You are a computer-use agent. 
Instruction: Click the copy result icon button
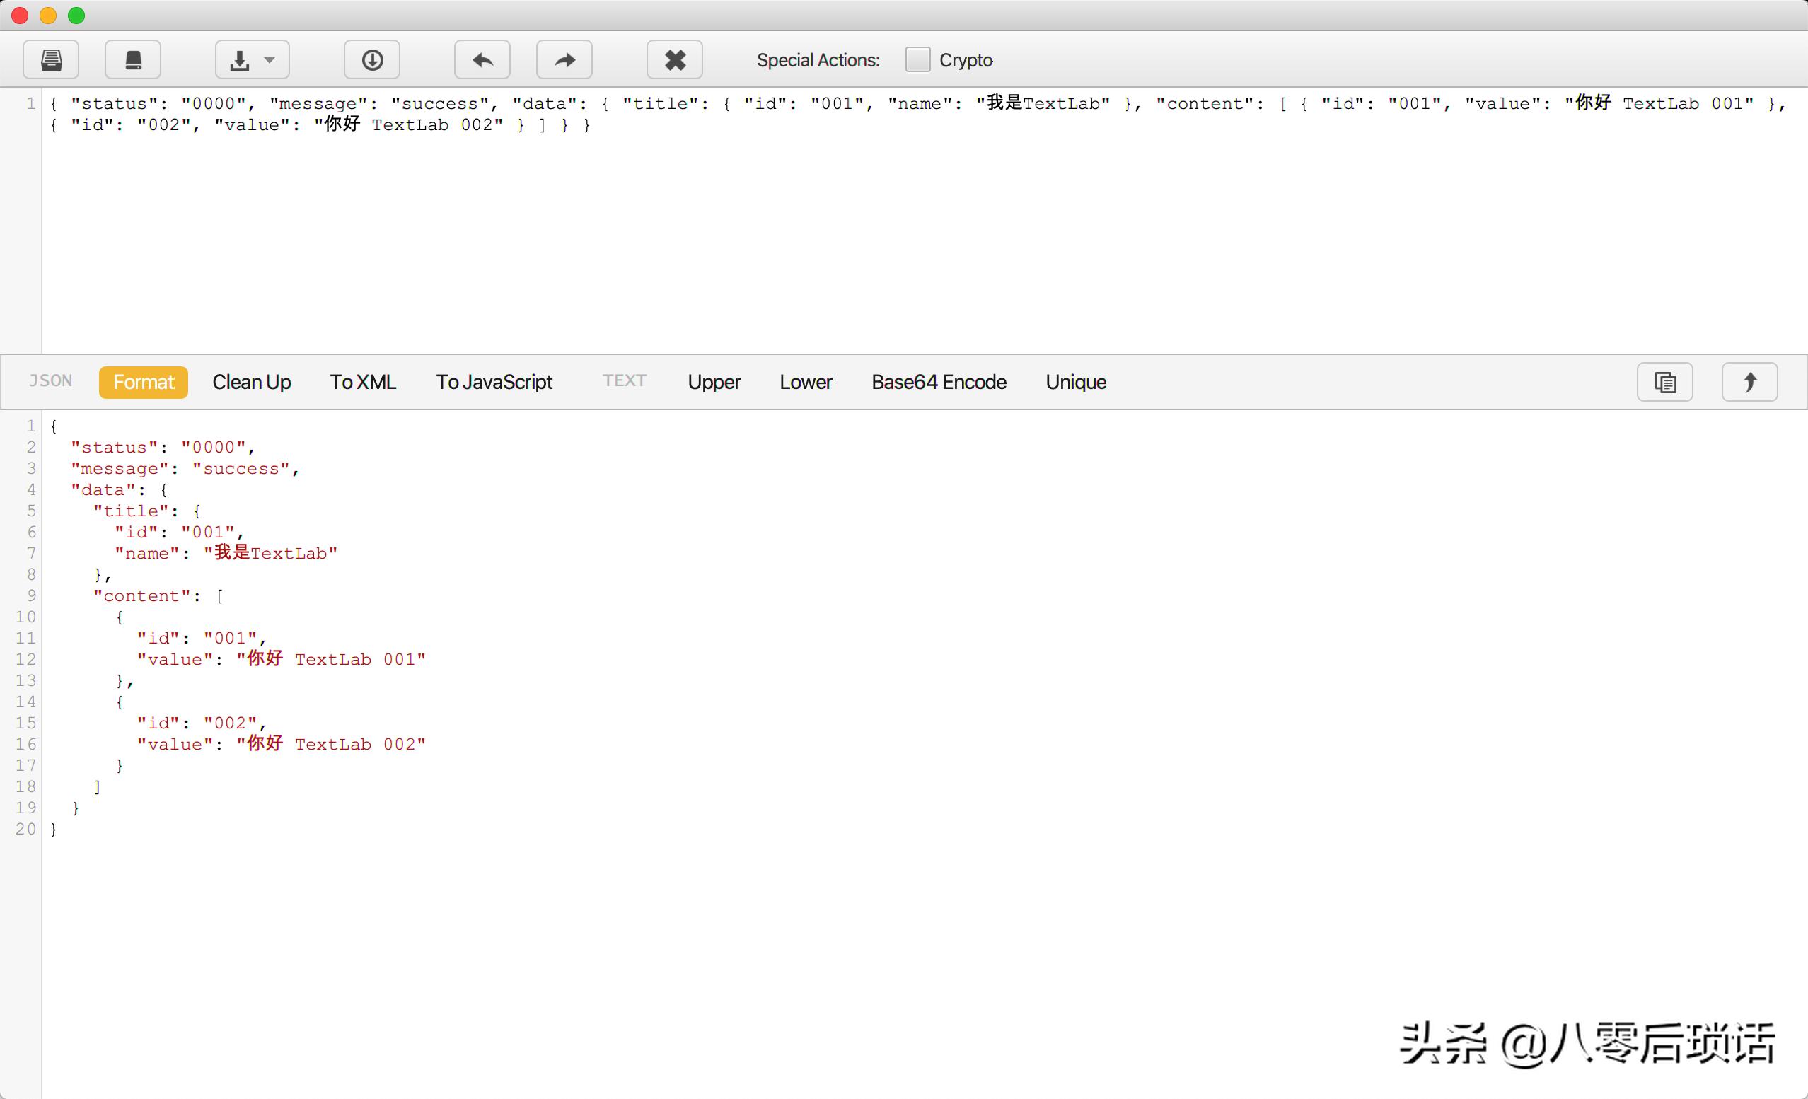1664,381
